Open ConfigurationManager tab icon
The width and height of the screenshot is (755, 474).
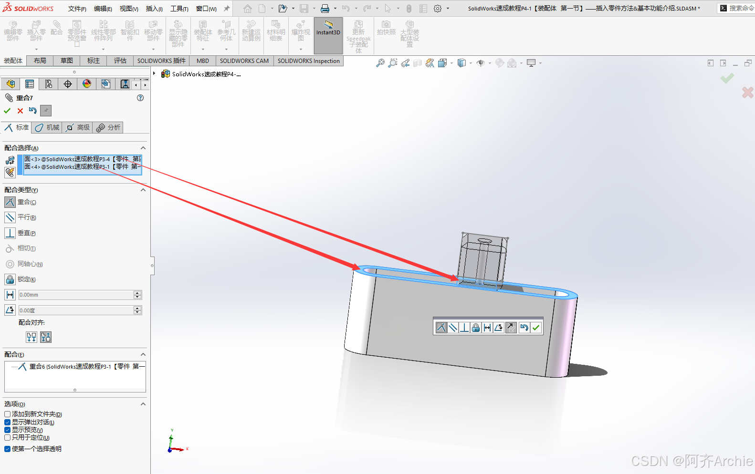click(49, 84)
